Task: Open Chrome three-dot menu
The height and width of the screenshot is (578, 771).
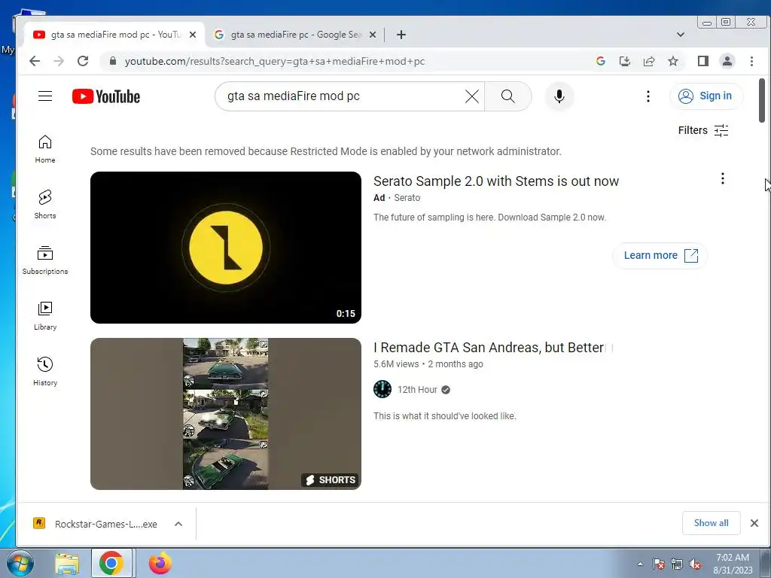Action: (751, 61)
